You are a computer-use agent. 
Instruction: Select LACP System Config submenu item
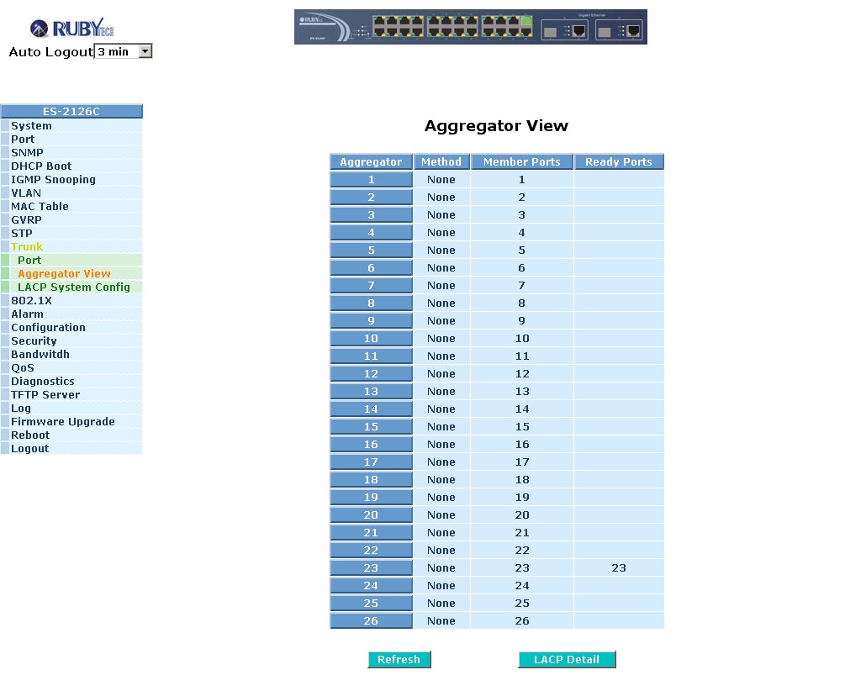pos(74,287)
